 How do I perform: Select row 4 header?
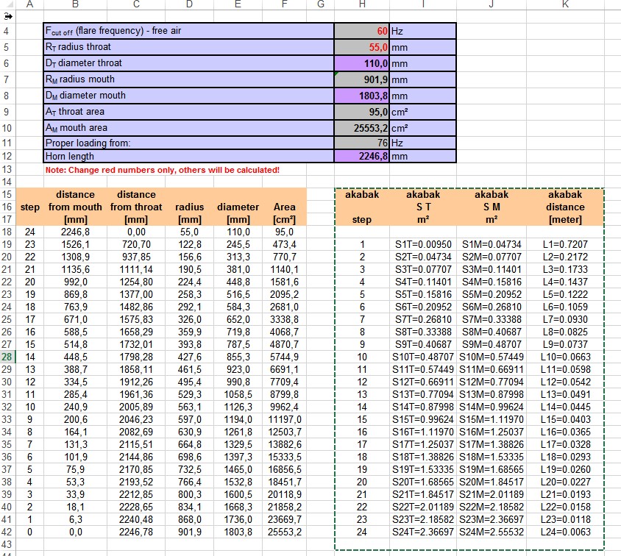click(x=7, y=31)
